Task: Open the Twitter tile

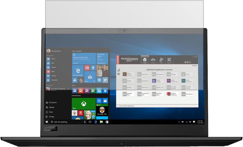Action: point(105,80)
